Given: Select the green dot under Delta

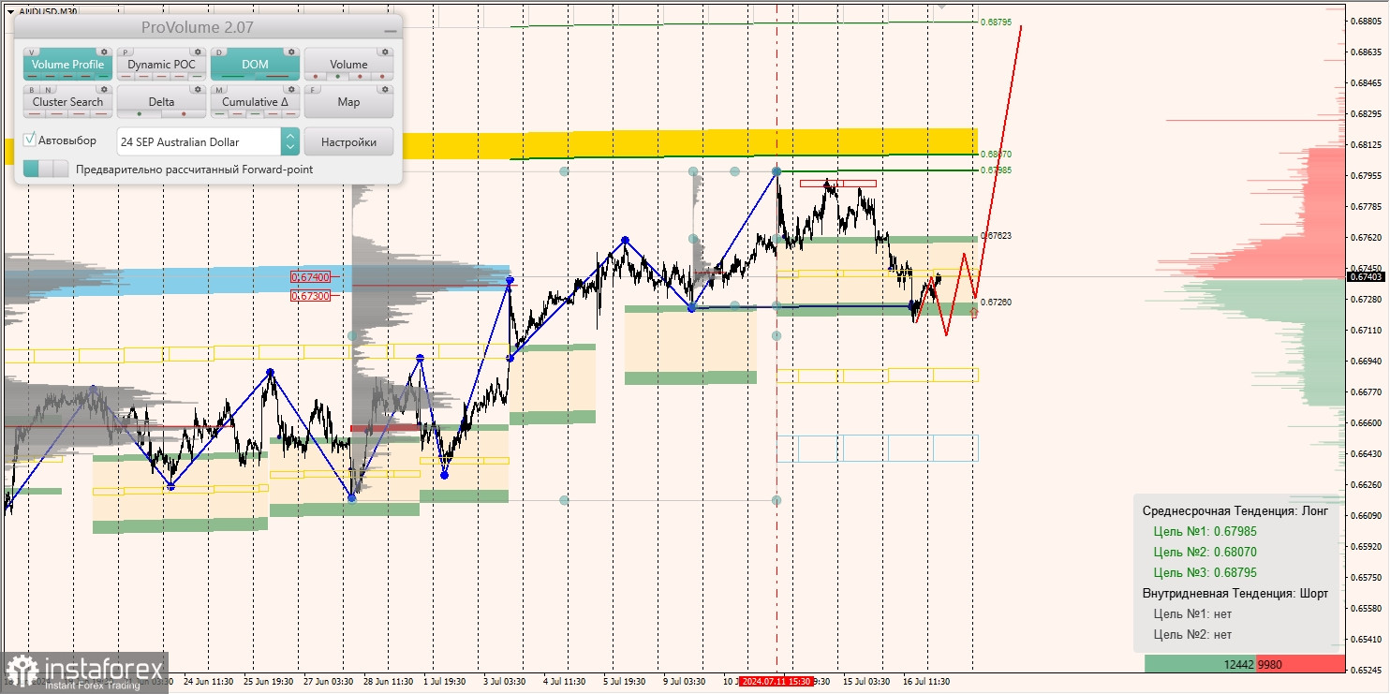Looking at the screenshot, I should point(140,113).
